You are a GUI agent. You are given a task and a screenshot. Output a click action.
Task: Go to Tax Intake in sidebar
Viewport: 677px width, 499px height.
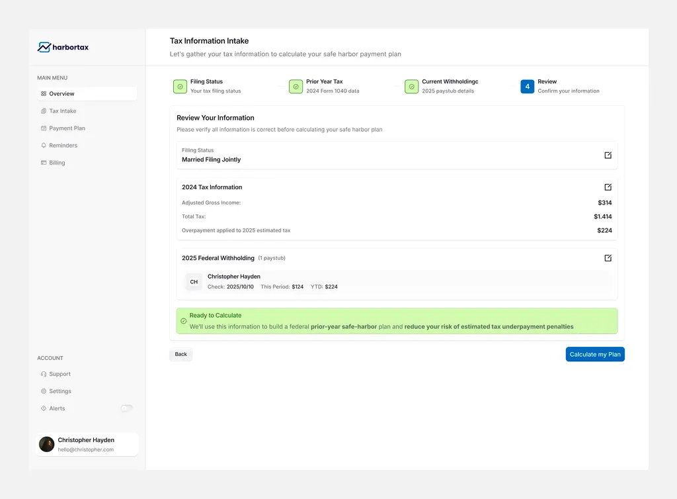point(87,111)
